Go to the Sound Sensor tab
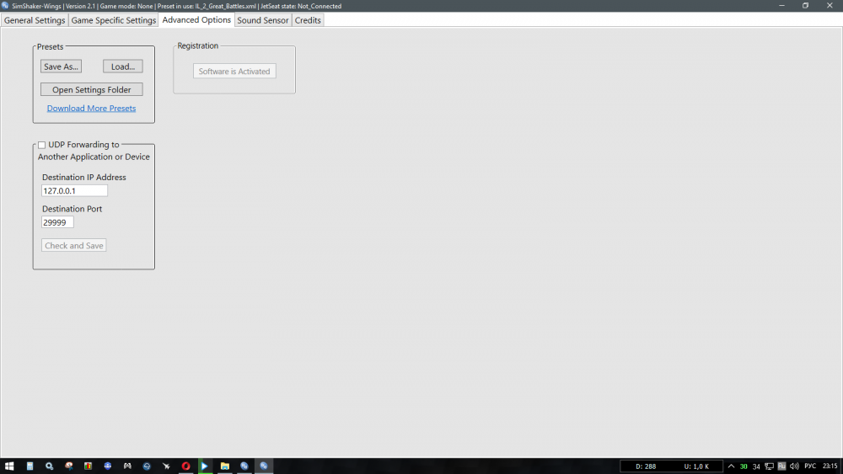Viewport: 843px width, 474px height. tap(263, 20)
